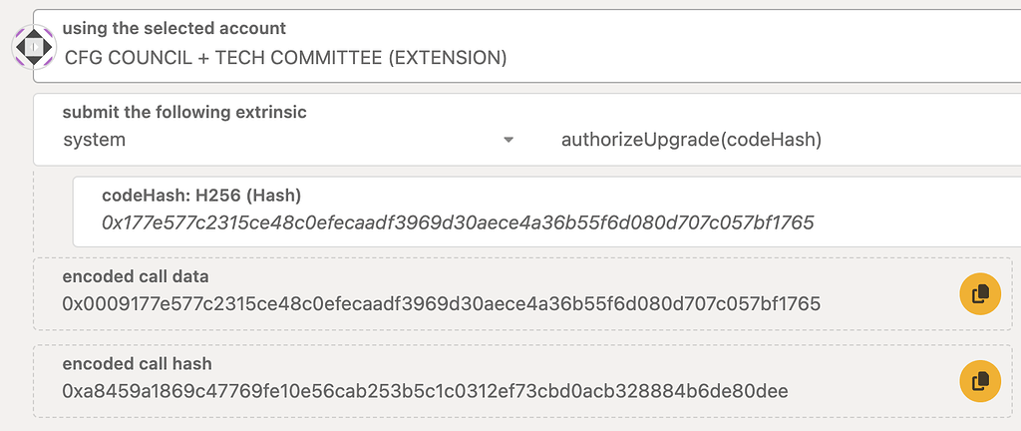Click the encoded call data hex value
The height and width of the screenshot is (431, 1021).
tap(441, 302)
